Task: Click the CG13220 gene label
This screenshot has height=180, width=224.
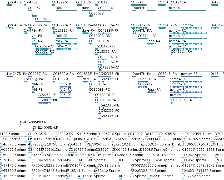Action: click(x=59, y=2)
